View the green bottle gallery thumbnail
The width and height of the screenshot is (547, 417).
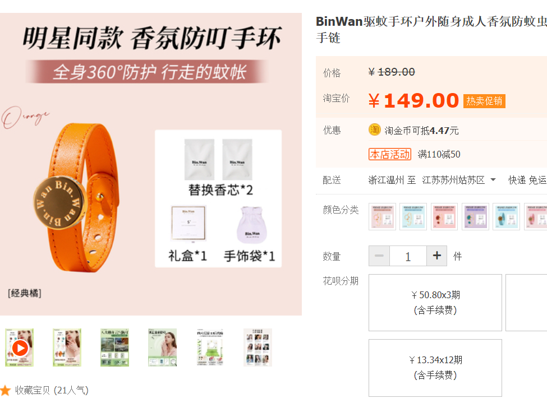pyautogui.click(x=210, y=347)
